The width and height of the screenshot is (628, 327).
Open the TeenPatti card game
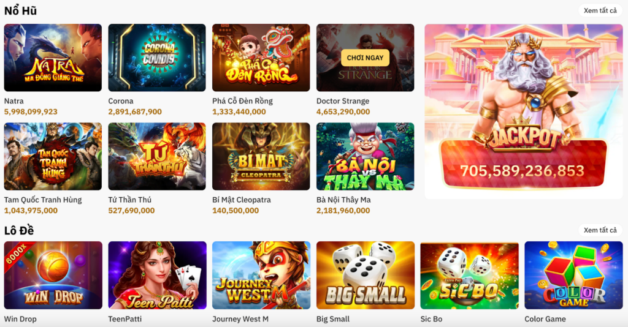158,275
